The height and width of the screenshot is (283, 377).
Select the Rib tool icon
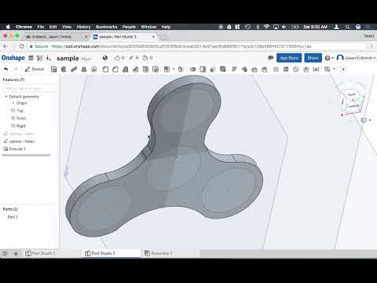coord(135,69)
